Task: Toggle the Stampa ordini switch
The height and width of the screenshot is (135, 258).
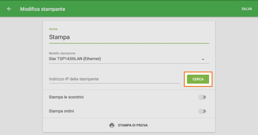Action: [x=202, y=111]
